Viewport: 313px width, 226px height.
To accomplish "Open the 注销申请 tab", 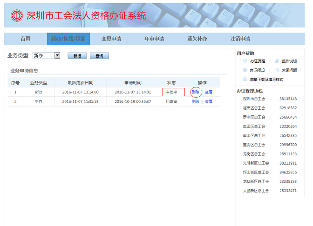I will (x=240, y=39).
